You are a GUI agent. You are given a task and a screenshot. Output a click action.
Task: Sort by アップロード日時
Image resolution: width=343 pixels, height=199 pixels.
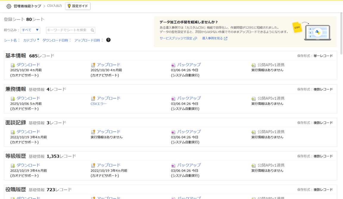pyautogui.click(x=89, y=40)
